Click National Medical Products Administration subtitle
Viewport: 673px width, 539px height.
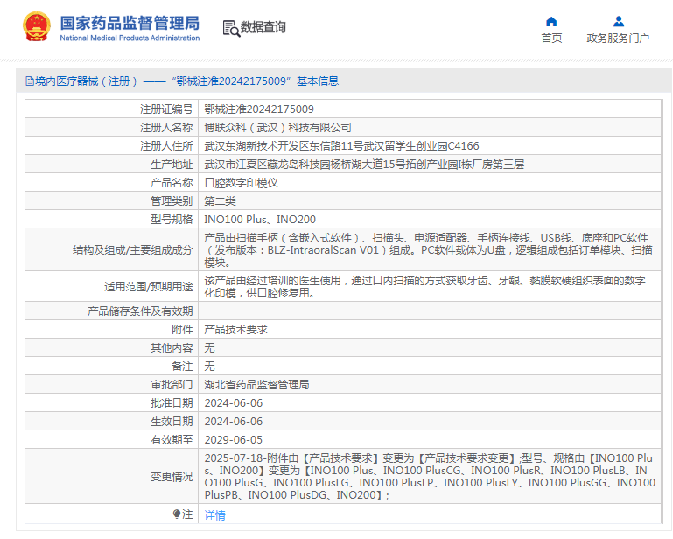[x=130, y=38]
